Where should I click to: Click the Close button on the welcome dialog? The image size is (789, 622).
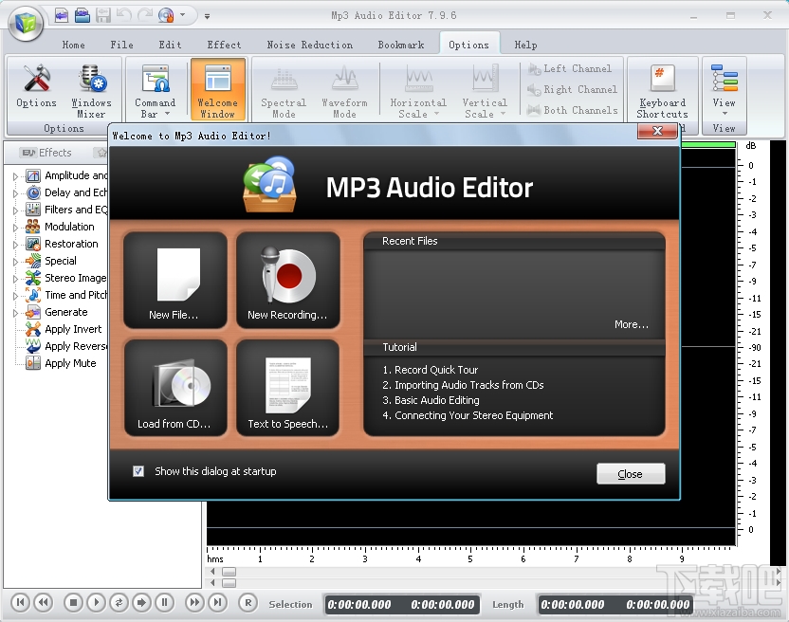point(631,473)
